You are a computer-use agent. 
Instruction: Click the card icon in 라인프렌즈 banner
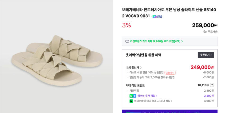[x=127, y=41]
